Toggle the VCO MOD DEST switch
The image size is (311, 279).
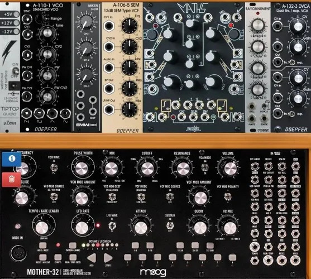click(x=112, y=197)
